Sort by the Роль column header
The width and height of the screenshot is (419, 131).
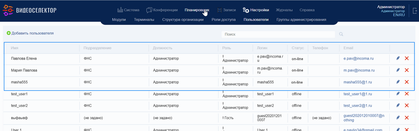coord(227,48)
